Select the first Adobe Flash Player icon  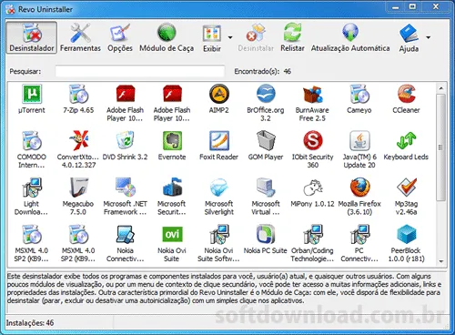point(125,94)
